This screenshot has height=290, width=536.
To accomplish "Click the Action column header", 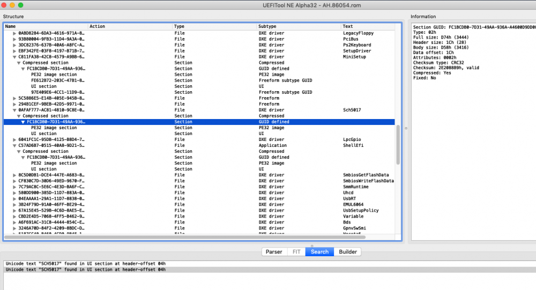I will coord(130,26).
